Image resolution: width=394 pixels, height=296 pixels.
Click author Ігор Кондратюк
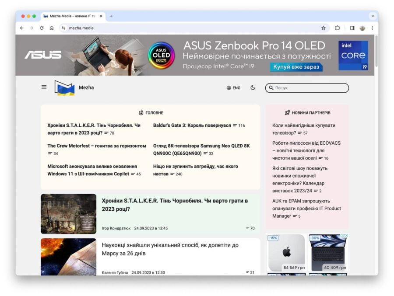[116, 228]
